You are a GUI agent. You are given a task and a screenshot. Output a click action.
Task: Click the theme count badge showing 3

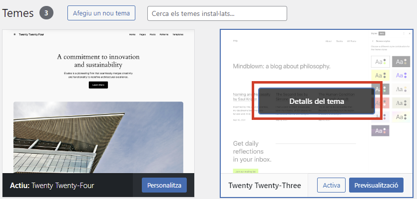click(46, 13)
